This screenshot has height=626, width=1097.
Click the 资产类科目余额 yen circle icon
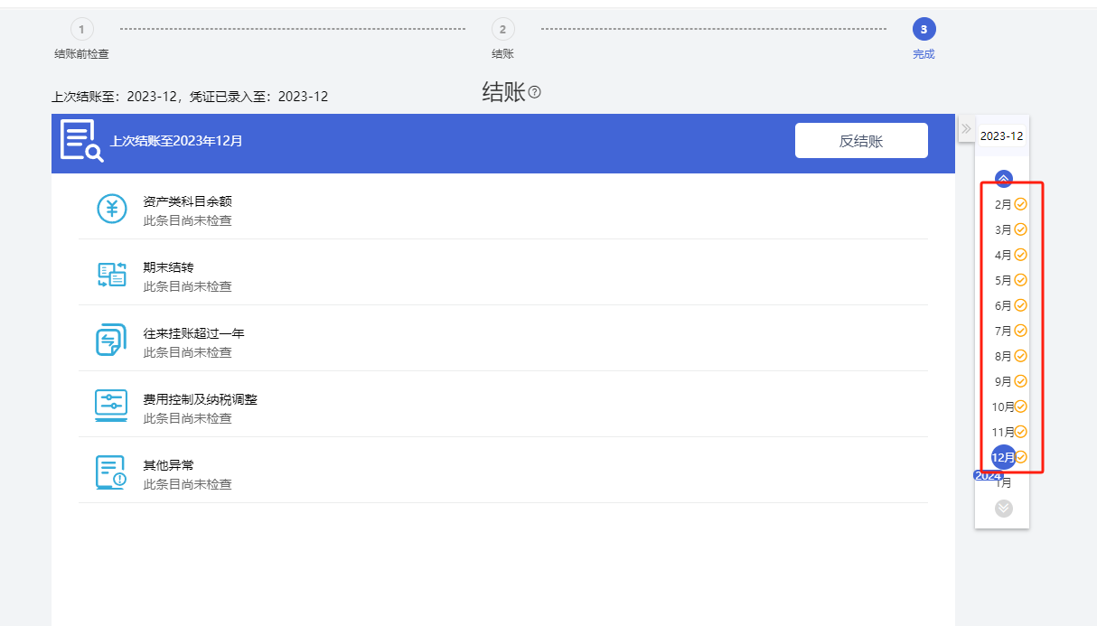tap(112, 209)
